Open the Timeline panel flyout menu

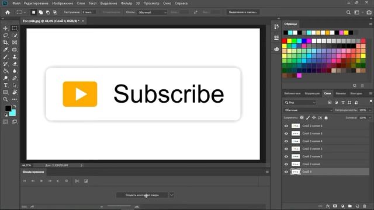[x=267, y=171]
